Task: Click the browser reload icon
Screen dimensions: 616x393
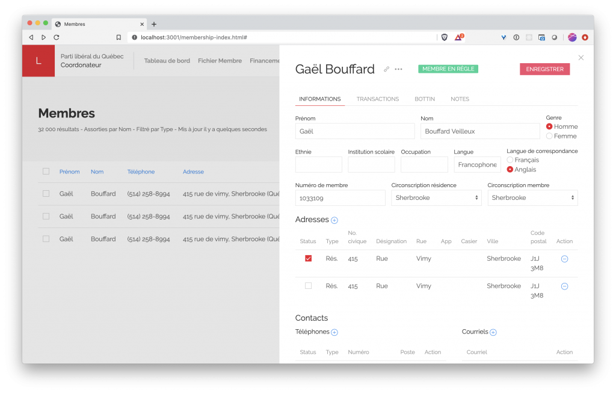Action: click(57, 37)
